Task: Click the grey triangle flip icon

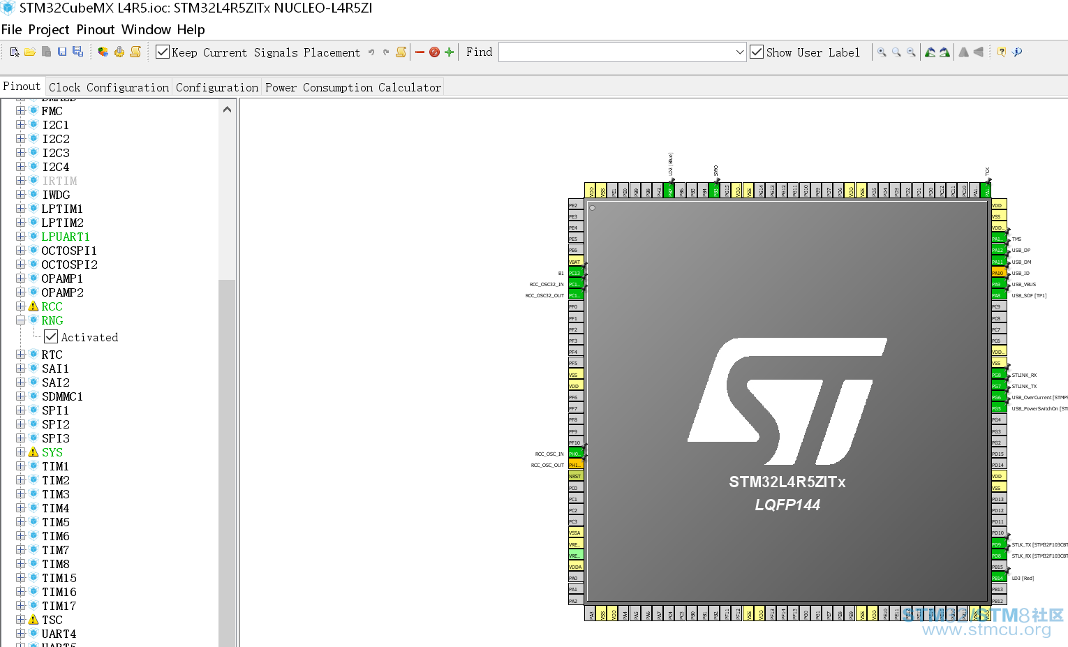Action: point(964,52)
